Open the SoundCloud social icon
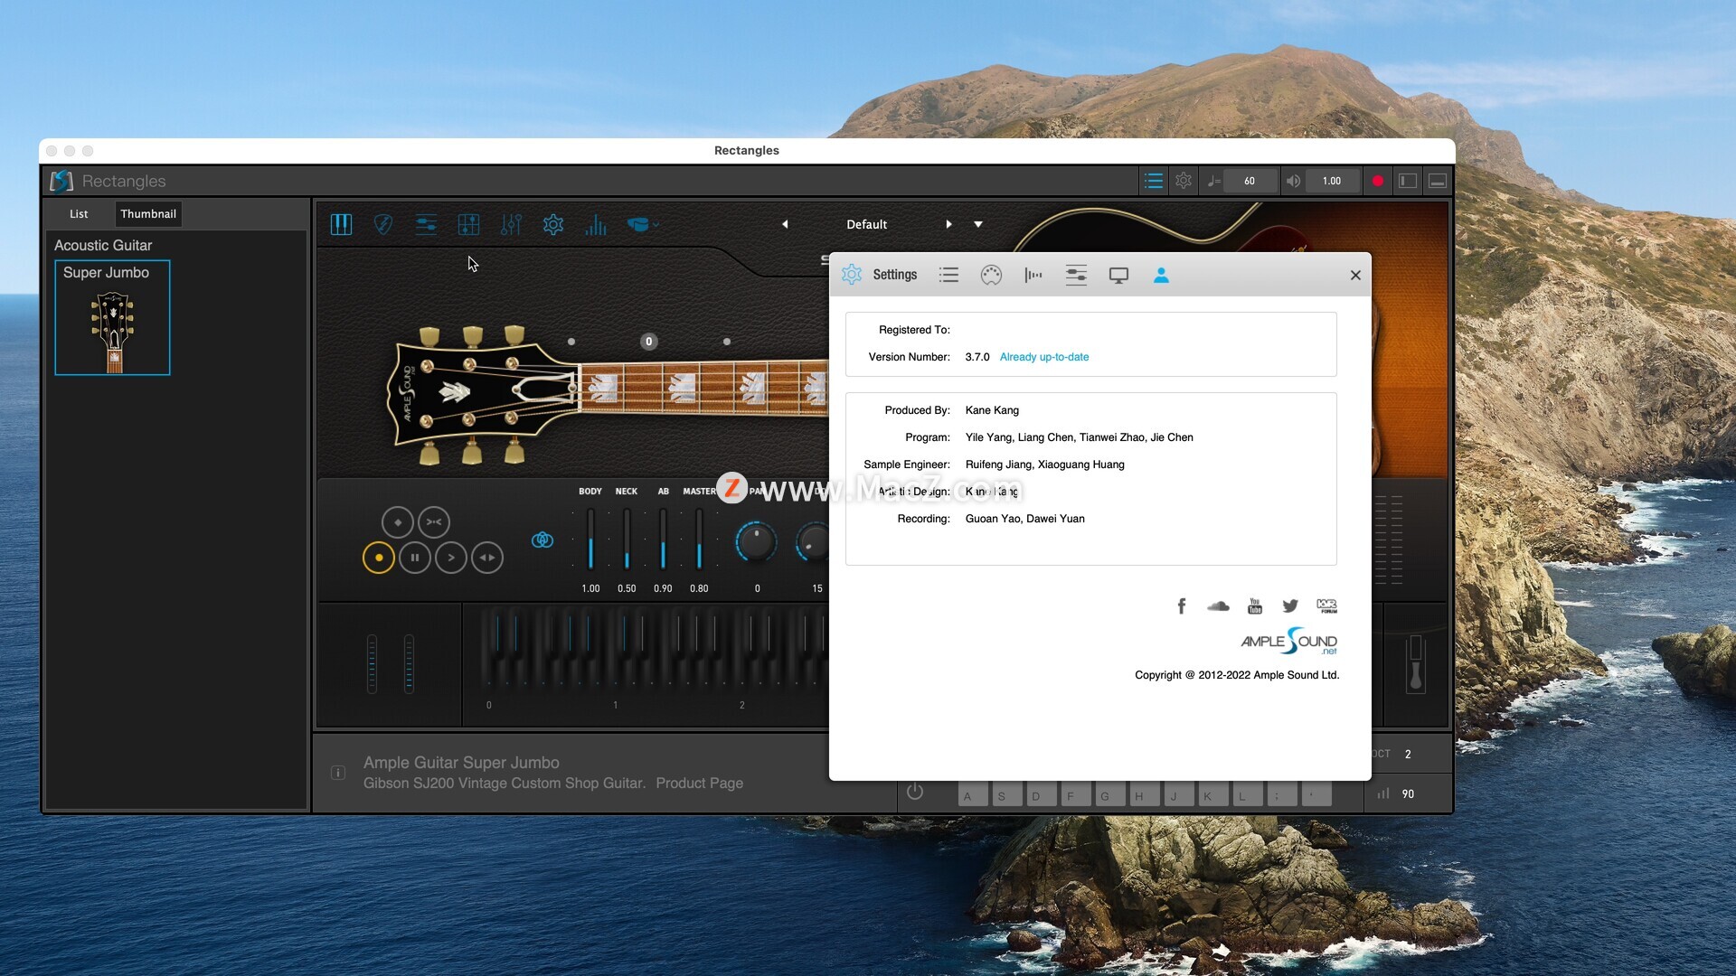1736x976 pixels. pos(1218,605)
